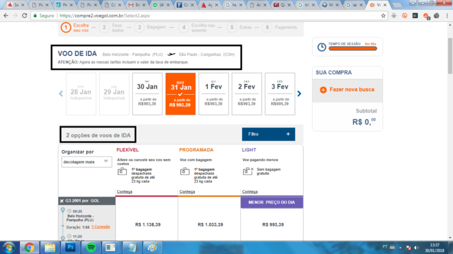Open the Organizar por dropdown
The height and width of the screenshot is (254, 453).
click(x=86, y=162)
